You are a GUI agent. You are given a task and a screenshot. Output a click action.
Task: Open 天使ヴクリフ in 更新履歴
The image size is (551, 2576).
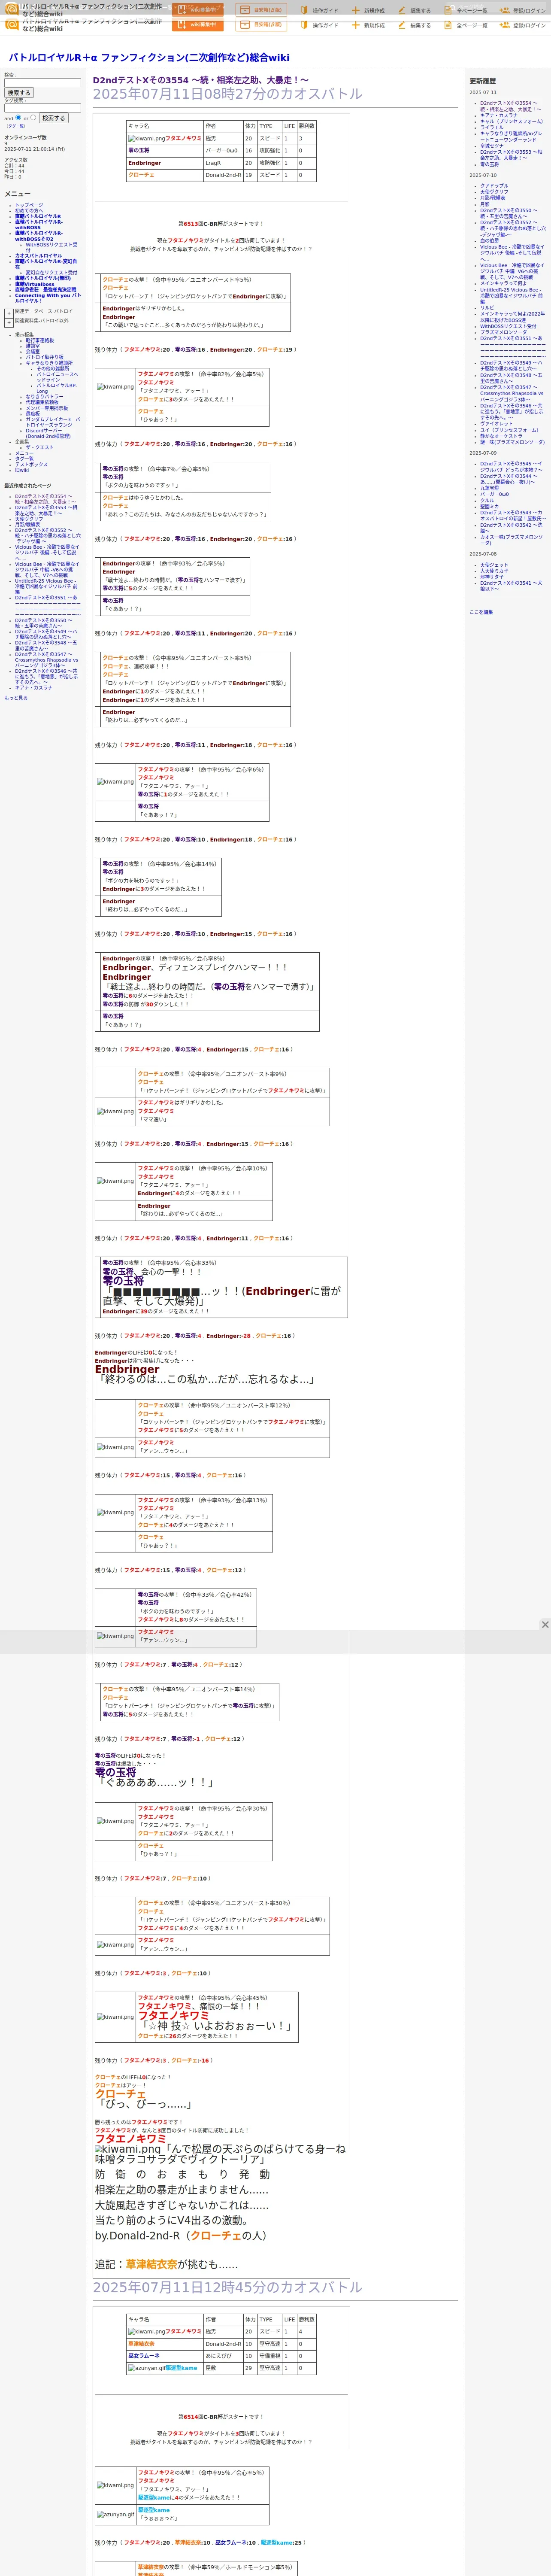[494, 192]
